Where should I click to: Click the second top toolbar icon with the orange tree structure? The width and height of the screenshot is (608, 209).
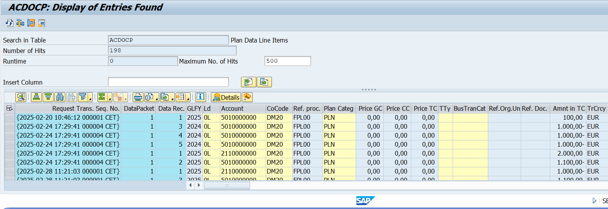point(20,23)
